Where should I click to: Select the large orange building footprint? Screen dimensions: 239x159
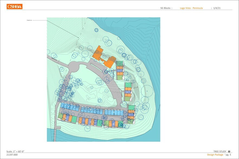click(104, 57)
